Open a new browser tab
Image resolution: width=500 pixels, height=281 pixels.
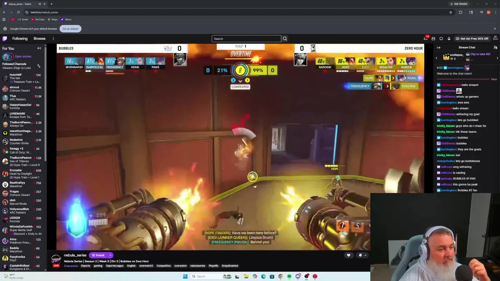(51, 4)
